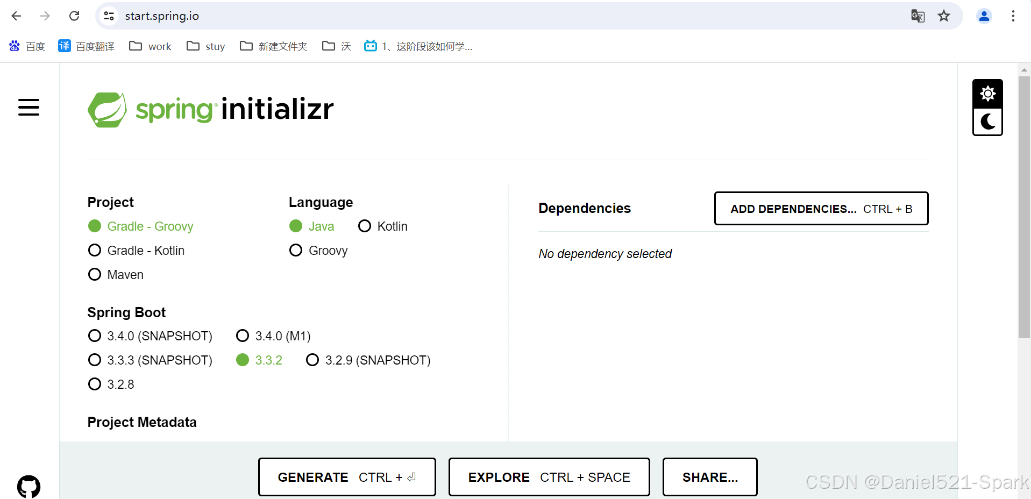Bookmark this page with the star icon

pos(944,16)
